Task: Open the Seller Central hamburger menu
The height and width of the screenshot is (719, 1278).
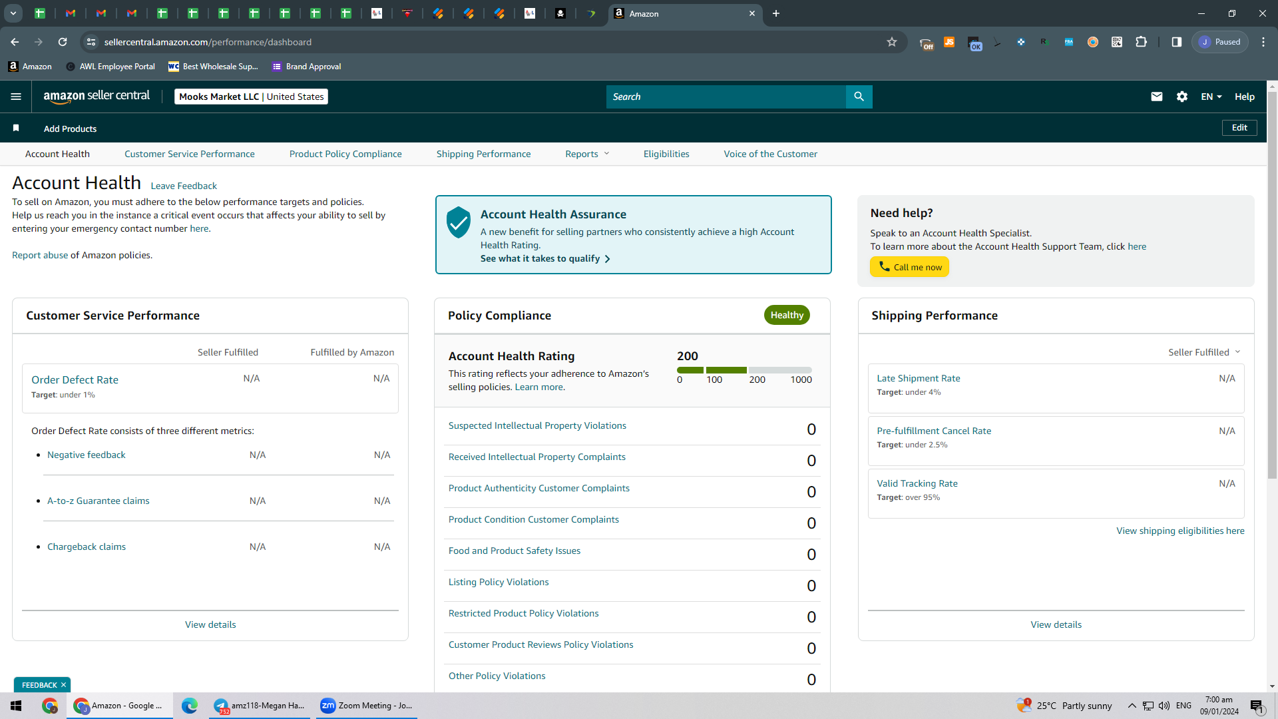Action: pyautogui.click(x=16, y=97)
